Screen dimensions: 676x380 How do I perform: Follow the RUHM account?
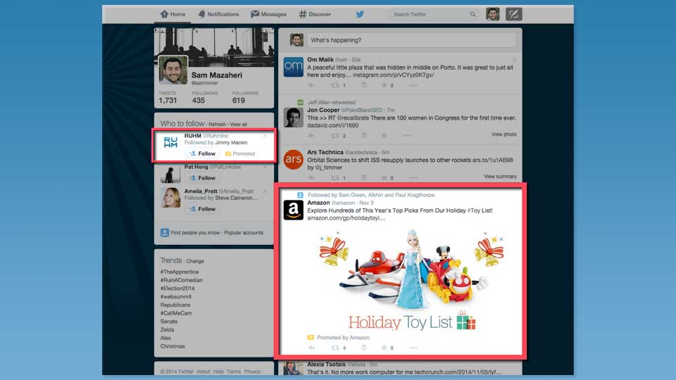[203, 153]
